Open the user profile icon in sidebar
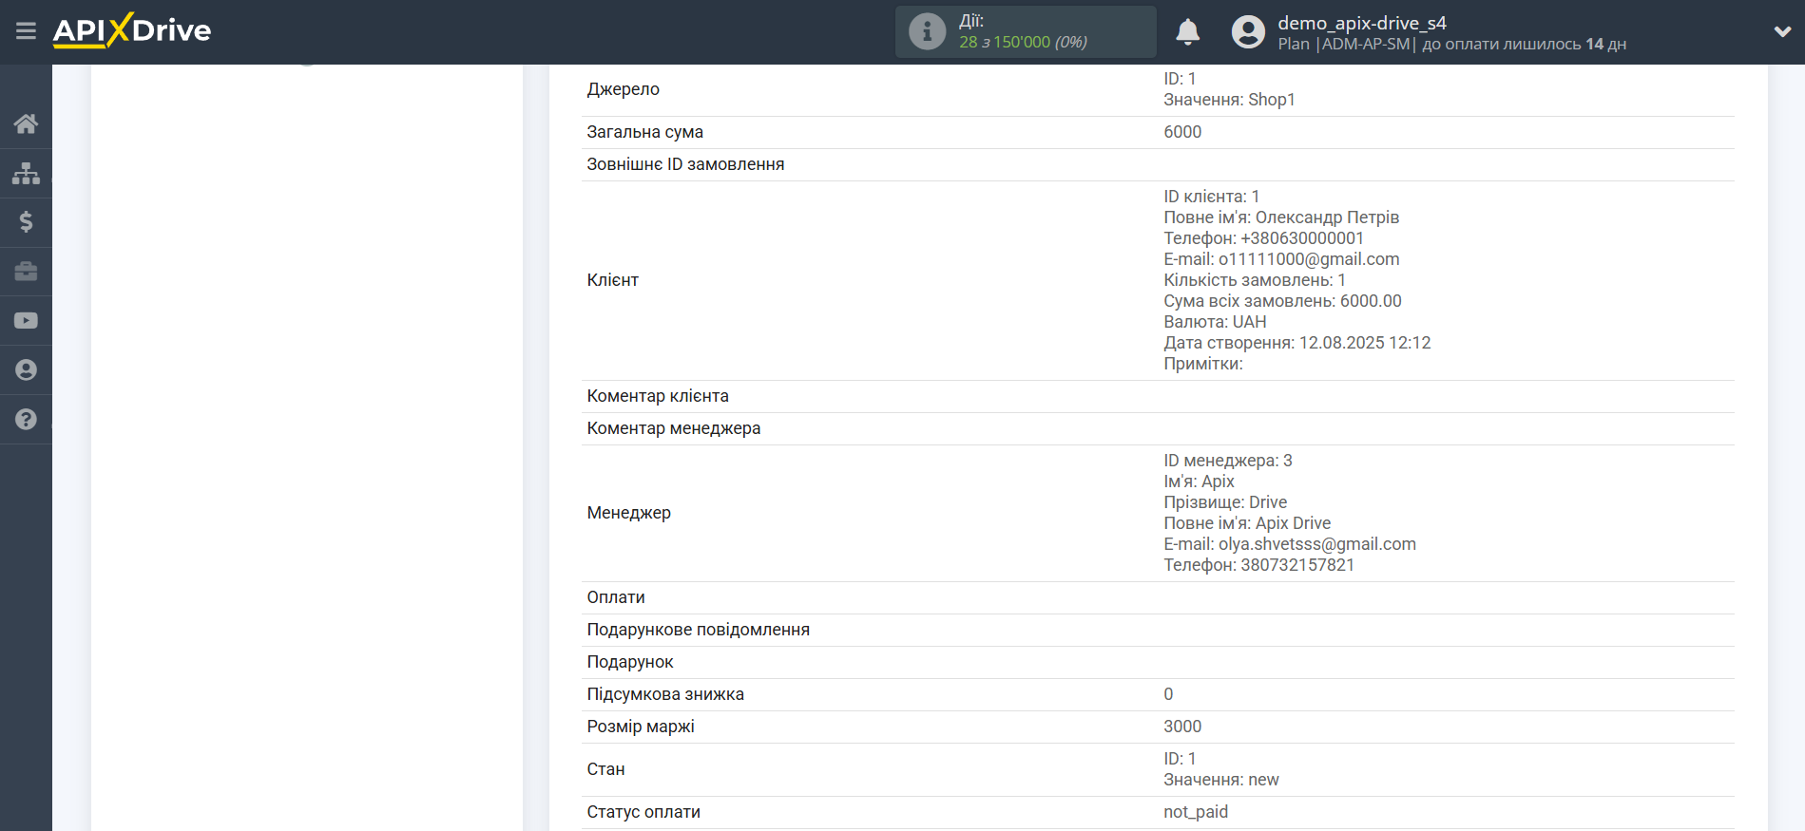1805x831 pixels. 26,370
